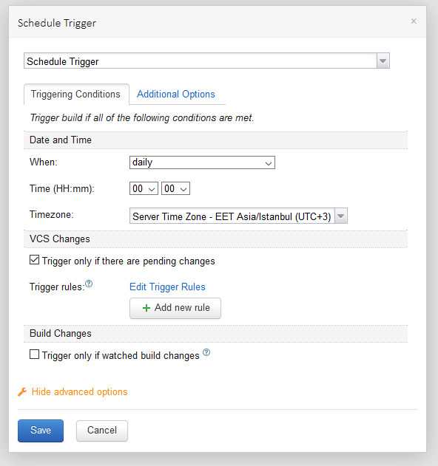
Task: Select the Triggering Conditions tab
Action: coord(76,95)
